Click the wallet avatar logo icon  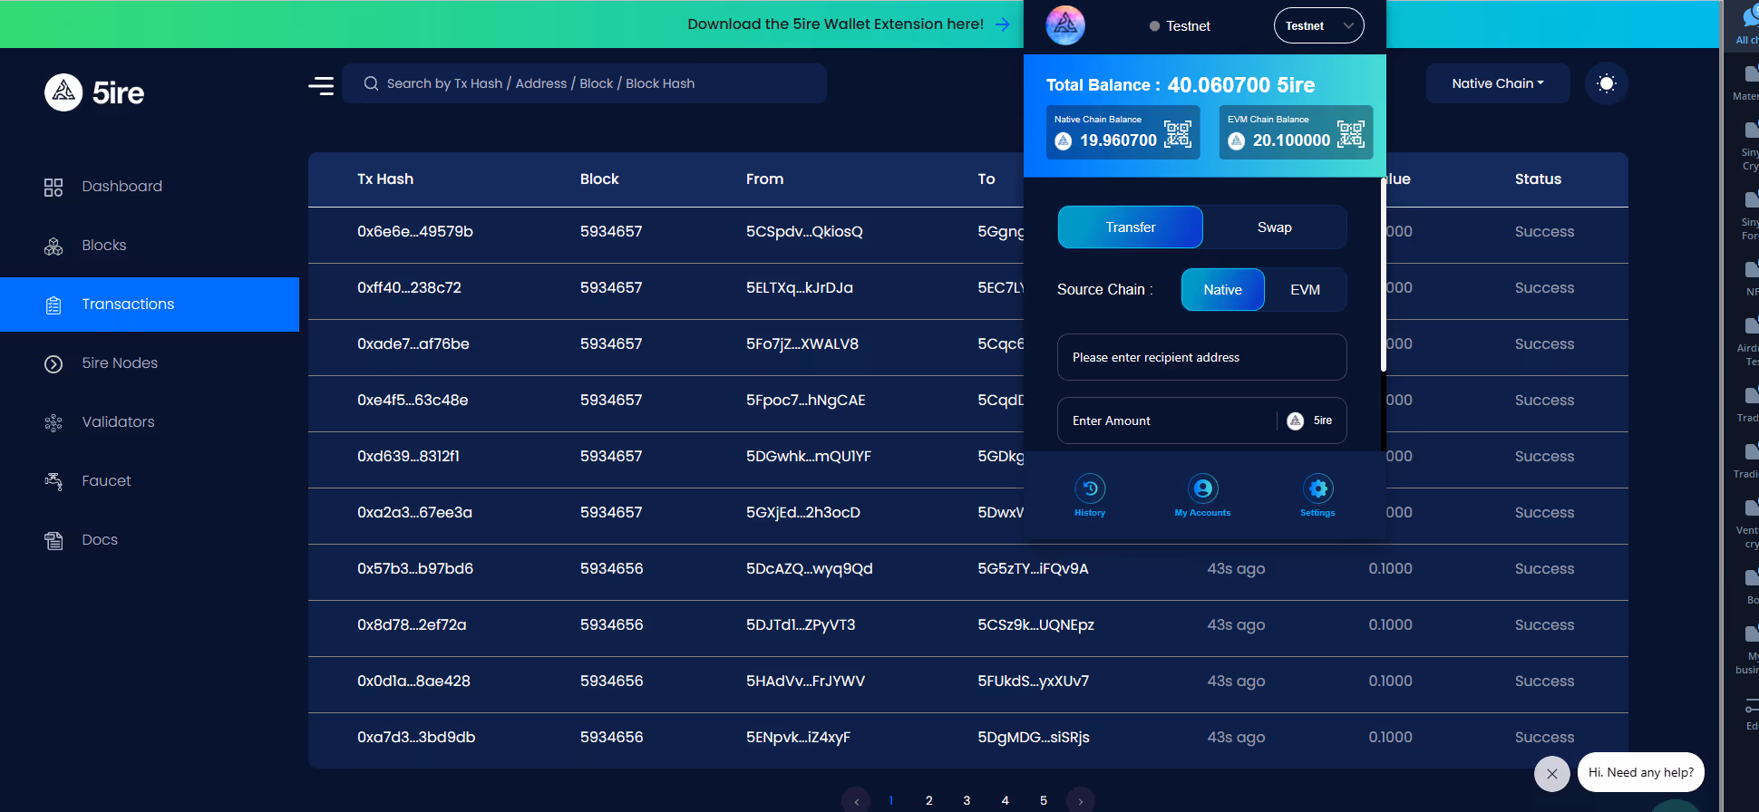tap(1065, 25)
